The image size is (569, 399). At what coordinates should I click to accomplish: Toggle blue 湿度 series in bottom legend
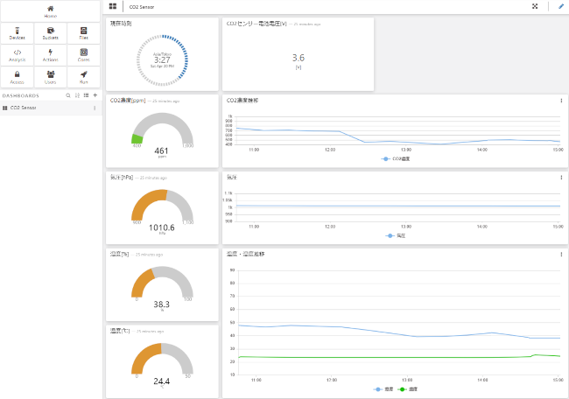point(383,389)
